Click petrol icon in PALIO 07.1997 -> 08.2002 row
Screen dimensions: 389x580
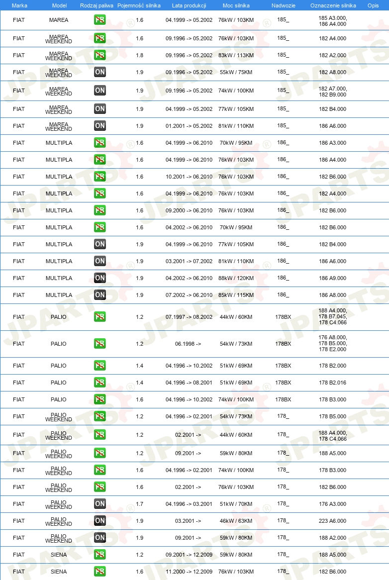[100, 317]
